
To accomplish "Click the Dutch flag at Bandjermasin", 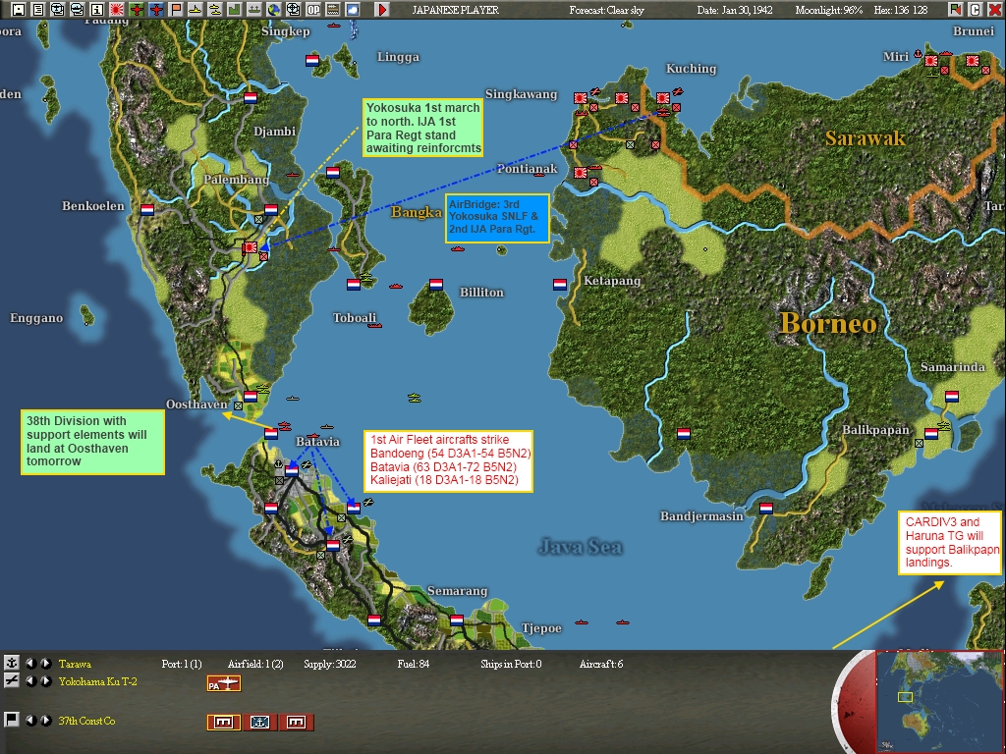I will (x=766, y=509).
